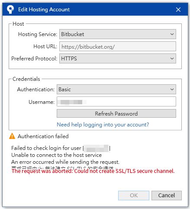Click the chevron arrow of Authentication dropdown

coord(172,90)
